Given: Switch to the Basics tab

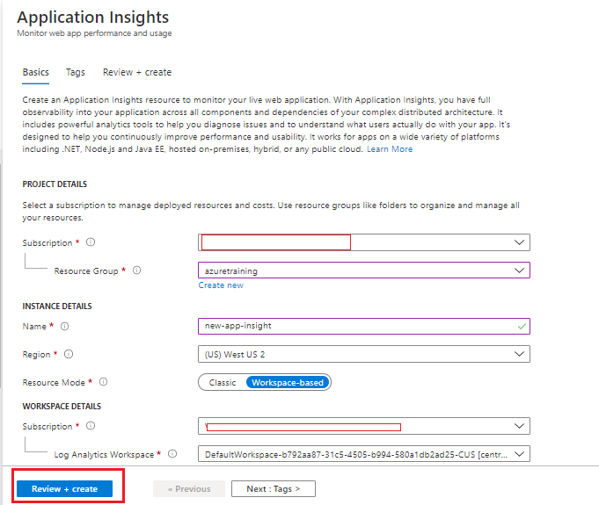Looking at the screenshot, I should pos(36,73).
